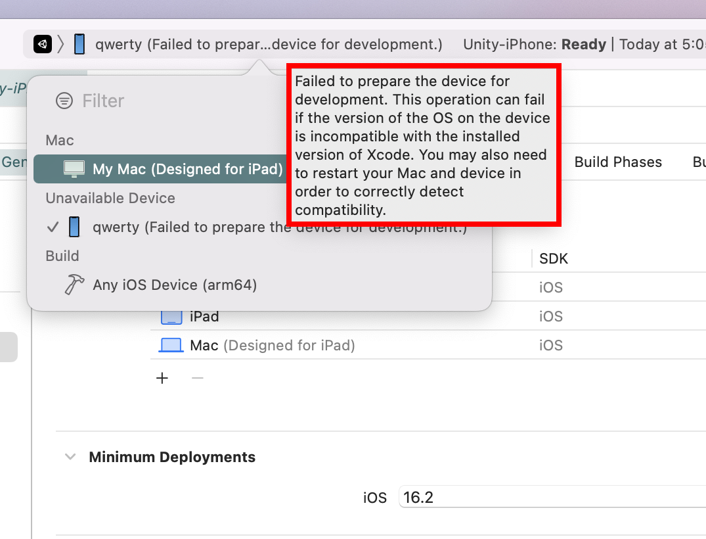Click the Minimum Deployments heading
Viewport: 706px width, 539px height.
coord(172,457)
